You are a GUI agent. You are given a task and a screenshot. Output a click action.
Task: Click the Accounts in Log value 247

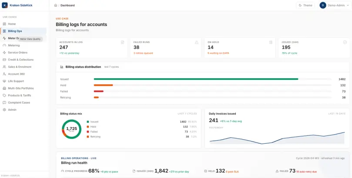(x=64, y=47)
